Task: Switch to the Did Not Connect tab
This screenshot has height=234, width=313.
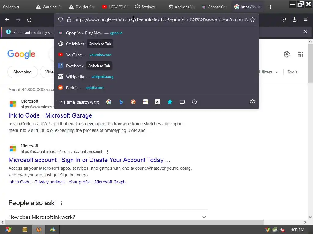Action: 82,7
